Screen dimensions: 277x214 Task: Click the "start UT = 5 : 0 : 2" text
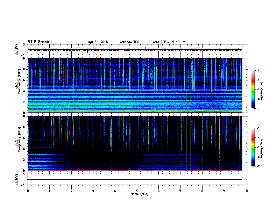tap(169, 42)
